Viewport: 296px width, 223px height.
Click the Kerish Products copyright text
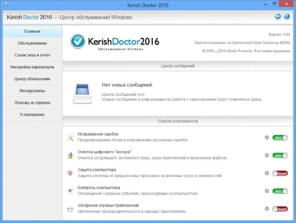(x=246, y=51)
